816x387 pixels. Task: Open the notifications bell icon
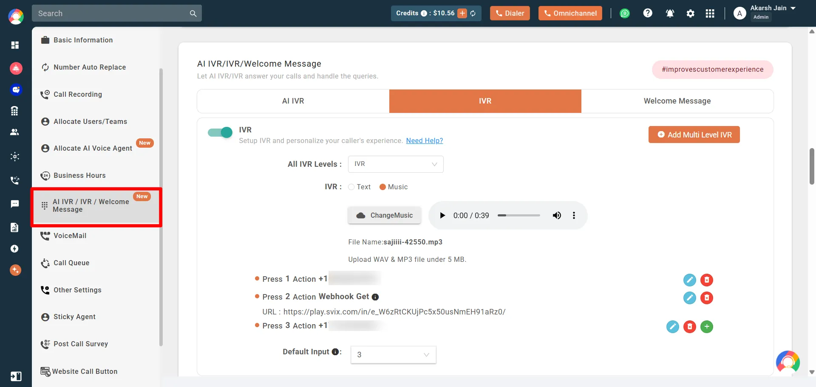pyautogui.click(x=670, y=14)
